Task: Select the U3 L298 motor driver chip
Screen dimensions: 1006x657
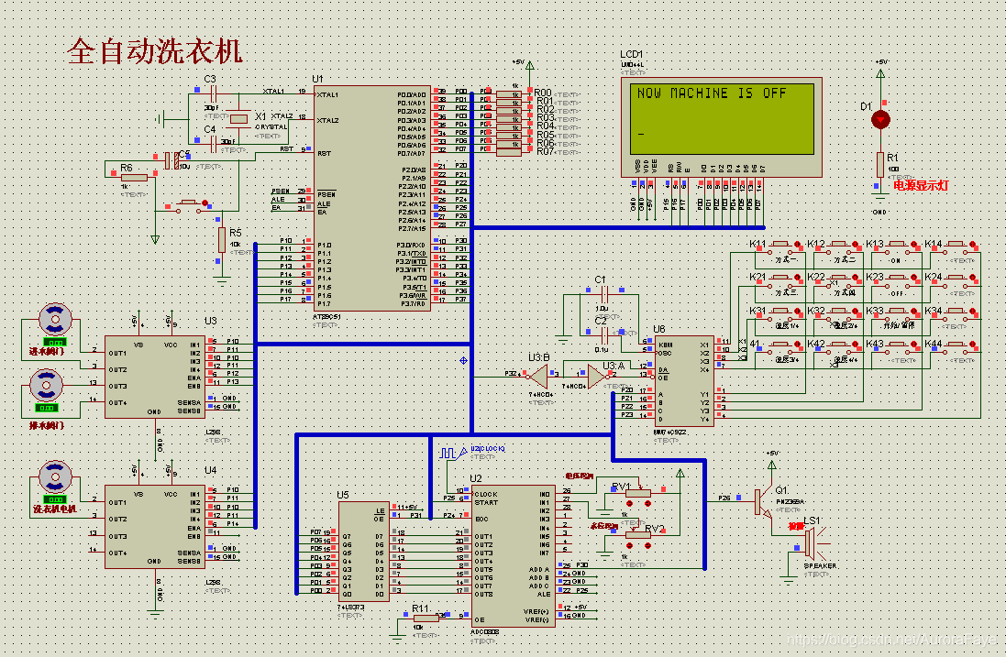Action: point(155,377)
